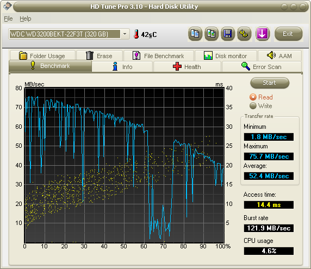Open the Folder Usage tab
The height and width of the screenshot is (269, 311).
tap(42, 56)
